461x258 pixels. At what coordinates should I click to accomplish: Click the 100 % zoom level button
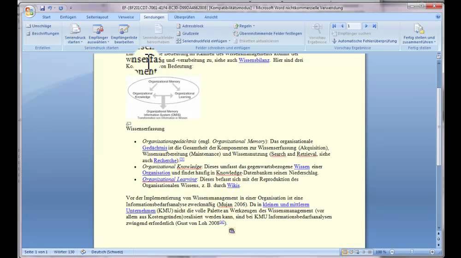coord(381,252)
